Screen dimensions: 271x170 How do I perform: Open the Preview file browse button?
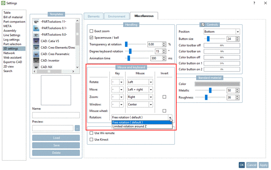(x=77, y=128)
